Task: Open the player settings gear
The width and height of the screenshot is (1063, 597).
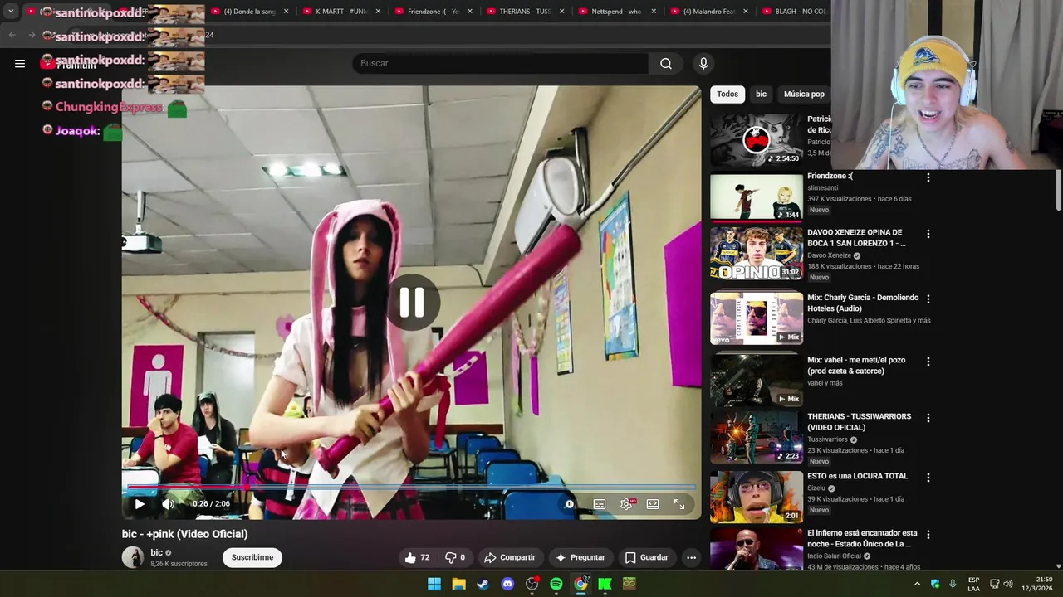Action: click(626, 504)
